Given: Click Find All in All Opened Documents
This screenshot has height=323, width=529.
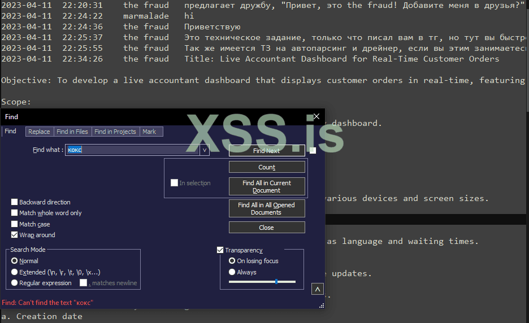Looking at the screenshot, I should 267,208.
